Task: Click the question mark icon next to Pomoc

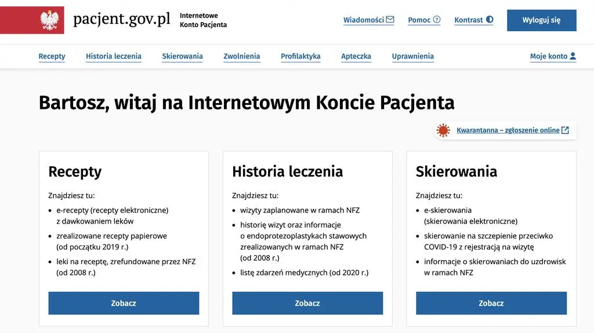Action: [x=437, y=19]
